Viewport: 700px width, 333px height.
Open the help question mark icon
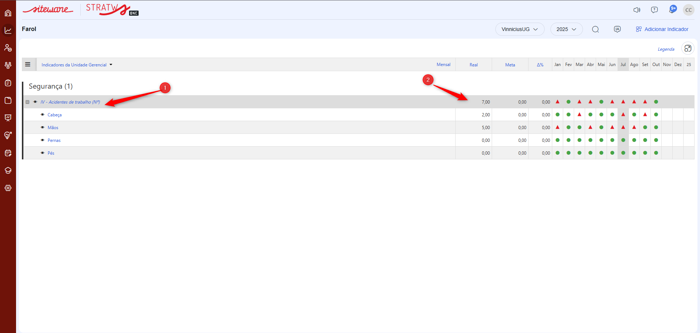[x=654, y=10]
